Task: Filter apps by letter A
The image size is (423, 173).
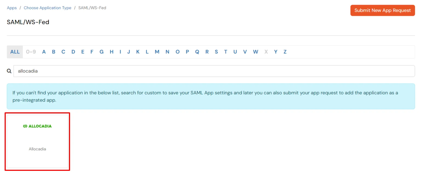Action: click(x=44, y=52)
